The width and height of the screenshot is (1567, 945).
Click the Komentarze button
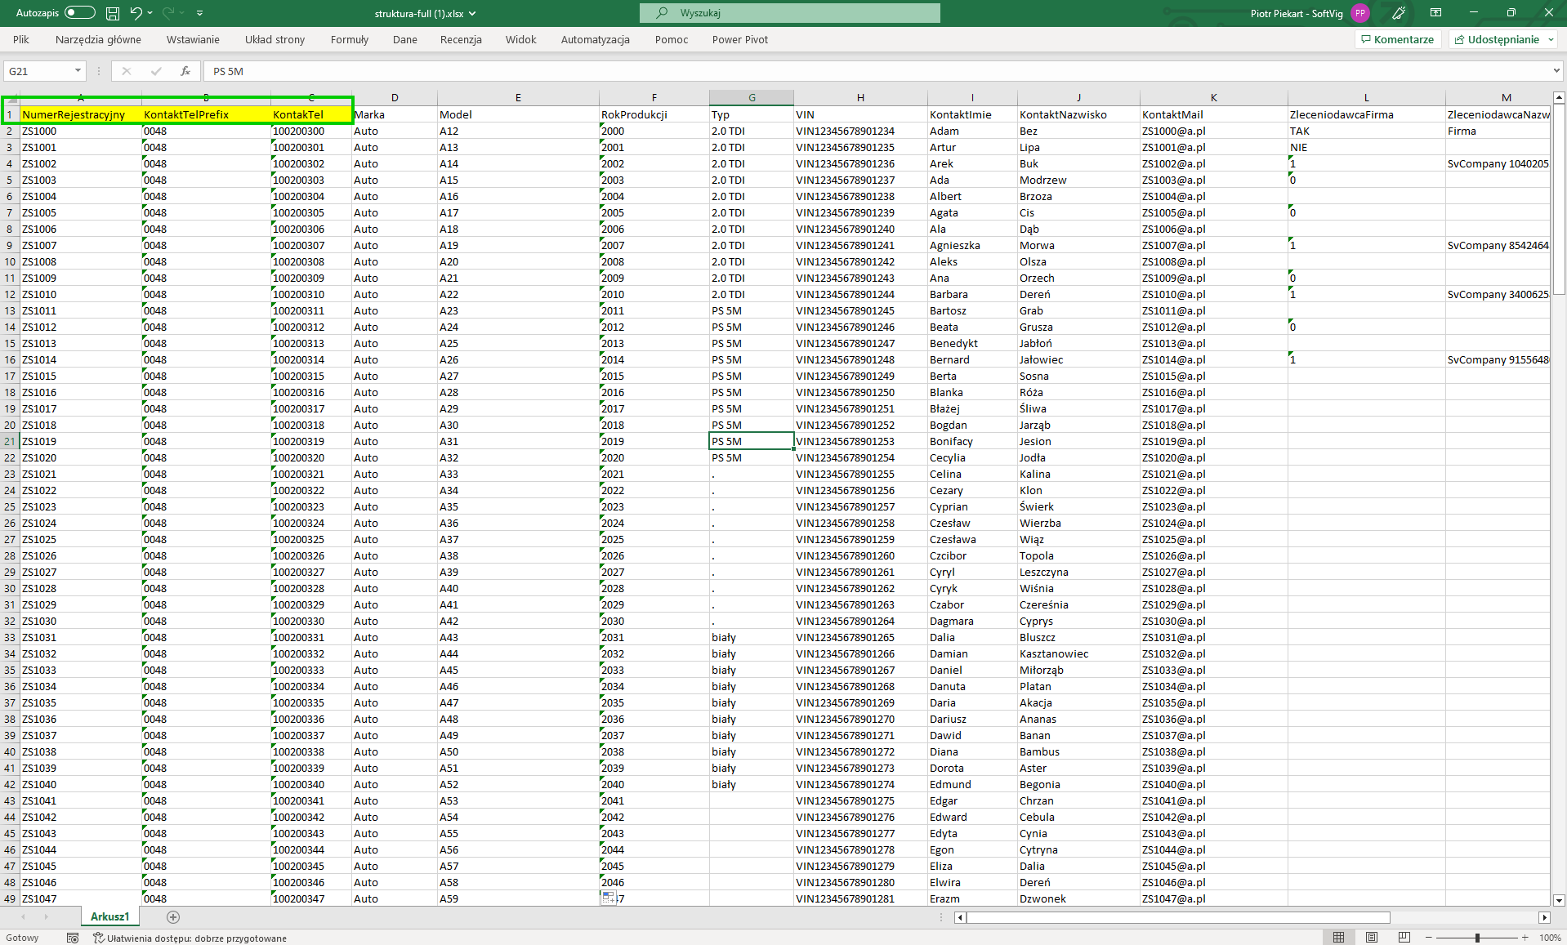(x=1397, y=39)
